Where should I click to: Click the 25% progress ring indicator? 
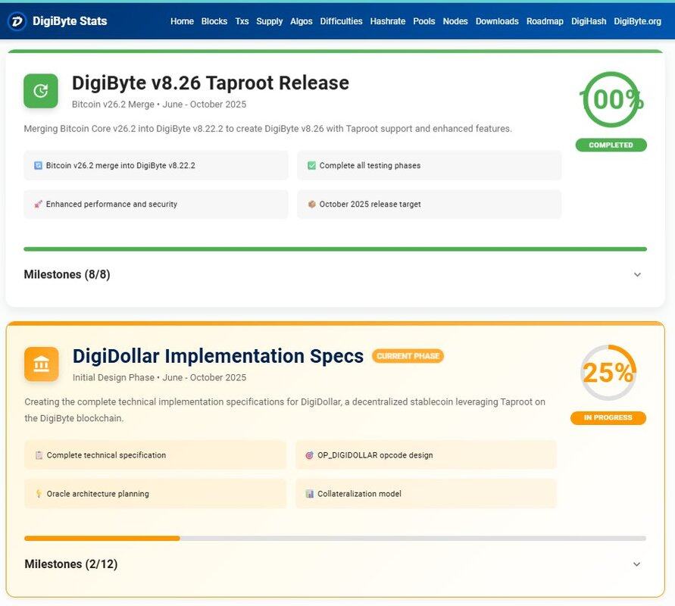608,372
